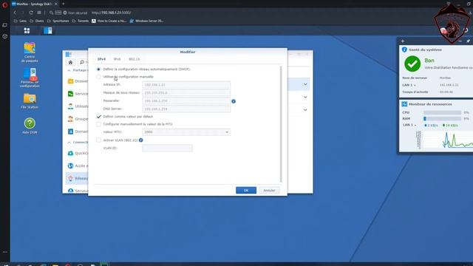473x266 pixels.
Task: Click browser reload icon
Action: coord(31,13)
